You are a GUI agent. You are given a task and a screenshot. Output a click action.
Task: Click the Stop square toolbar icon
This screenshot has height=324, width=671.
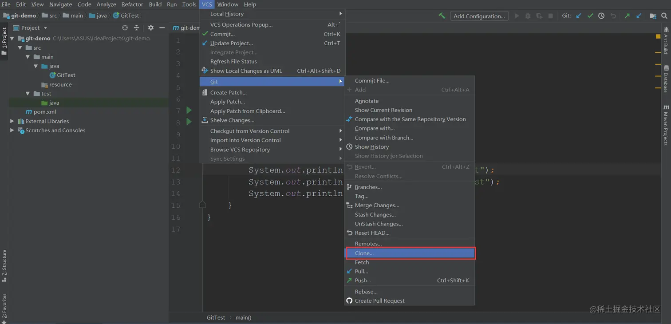(550, 16)
